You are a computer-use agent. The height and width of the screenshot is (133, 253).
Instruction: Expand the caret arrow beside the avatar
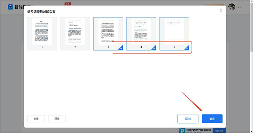240,7
